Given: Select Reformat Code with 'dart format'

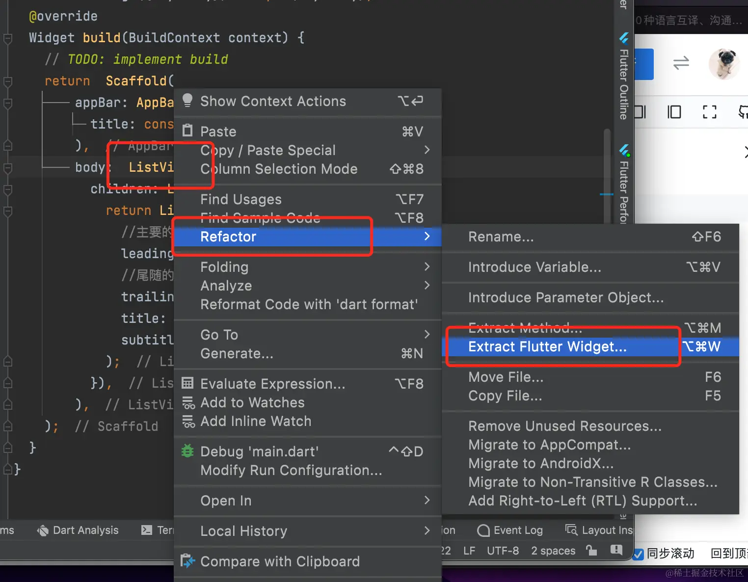Looking at the screenshot, I should 308,304.
